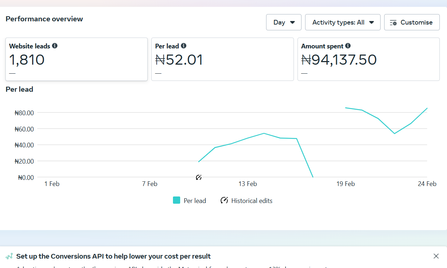
Task: Dismiss the Conversions API banner
Action: (436, 256)
